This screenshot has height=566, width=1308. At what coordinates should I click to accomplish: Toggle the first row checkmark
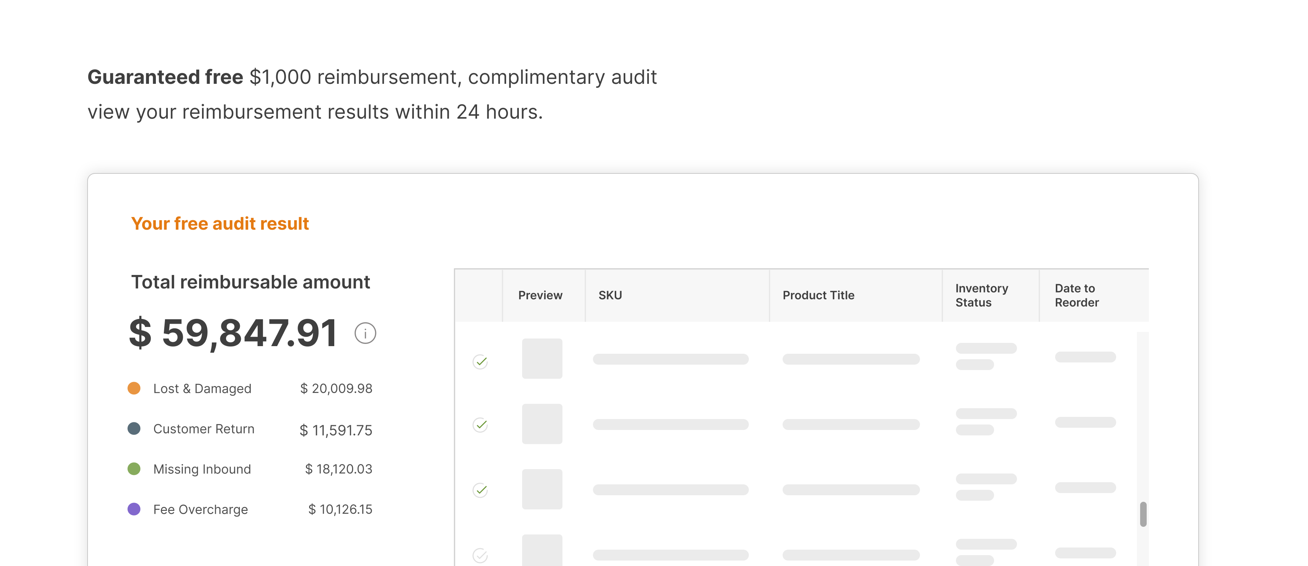(480, 362)
